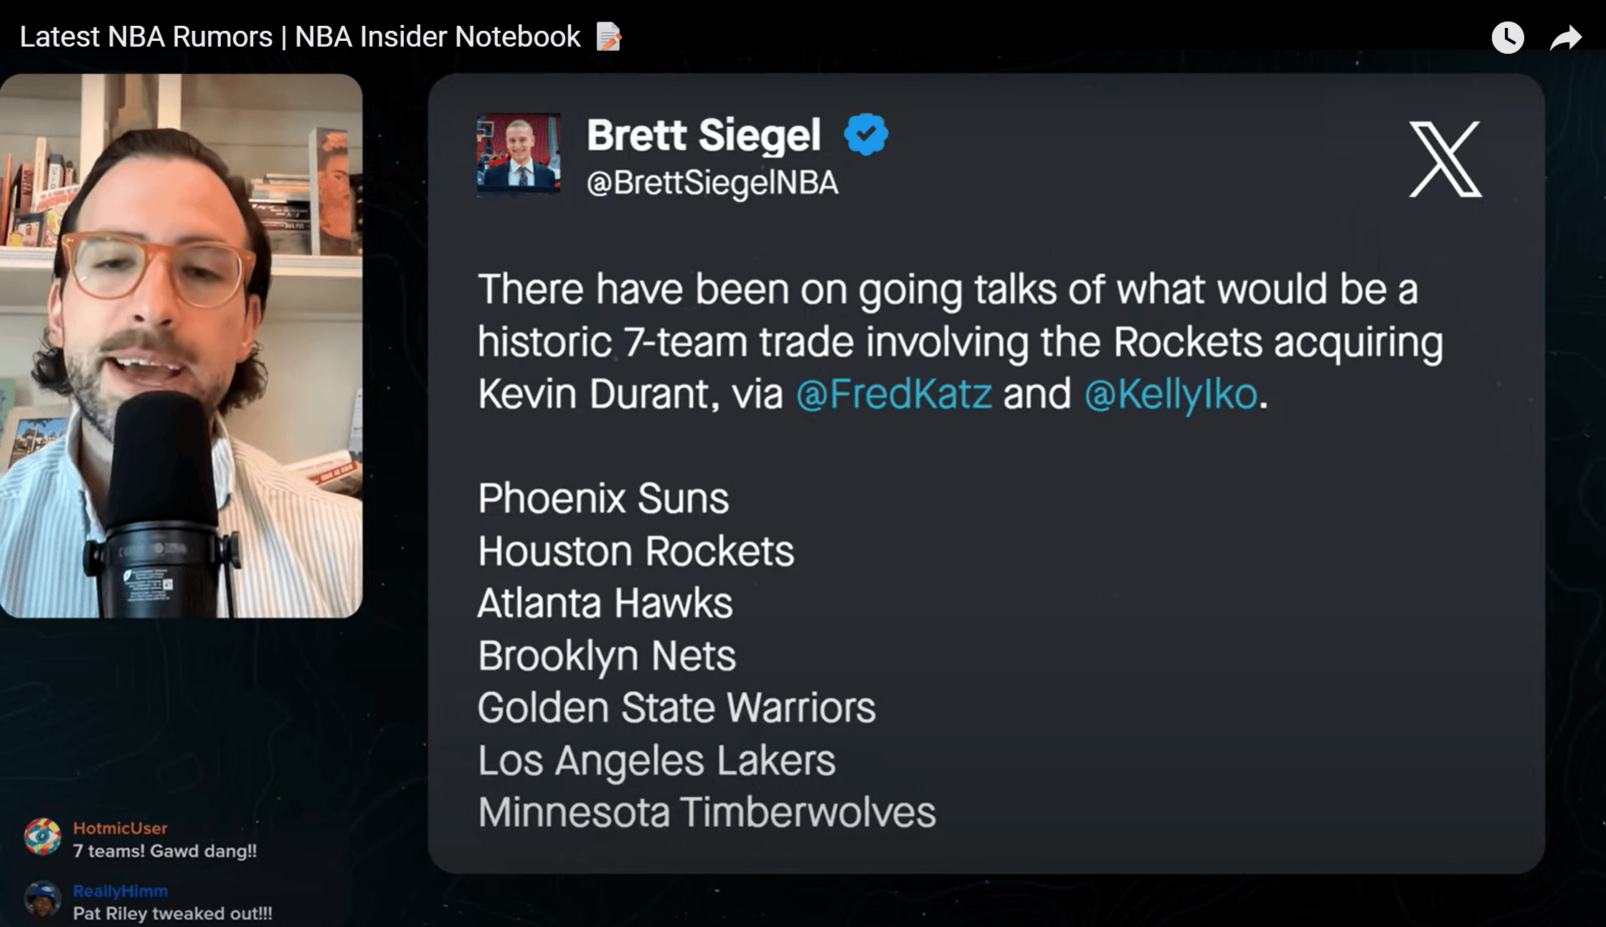Click the Minnesota Timberwolves line in tweet
The image size is (1606, 927).
point(707,812)
